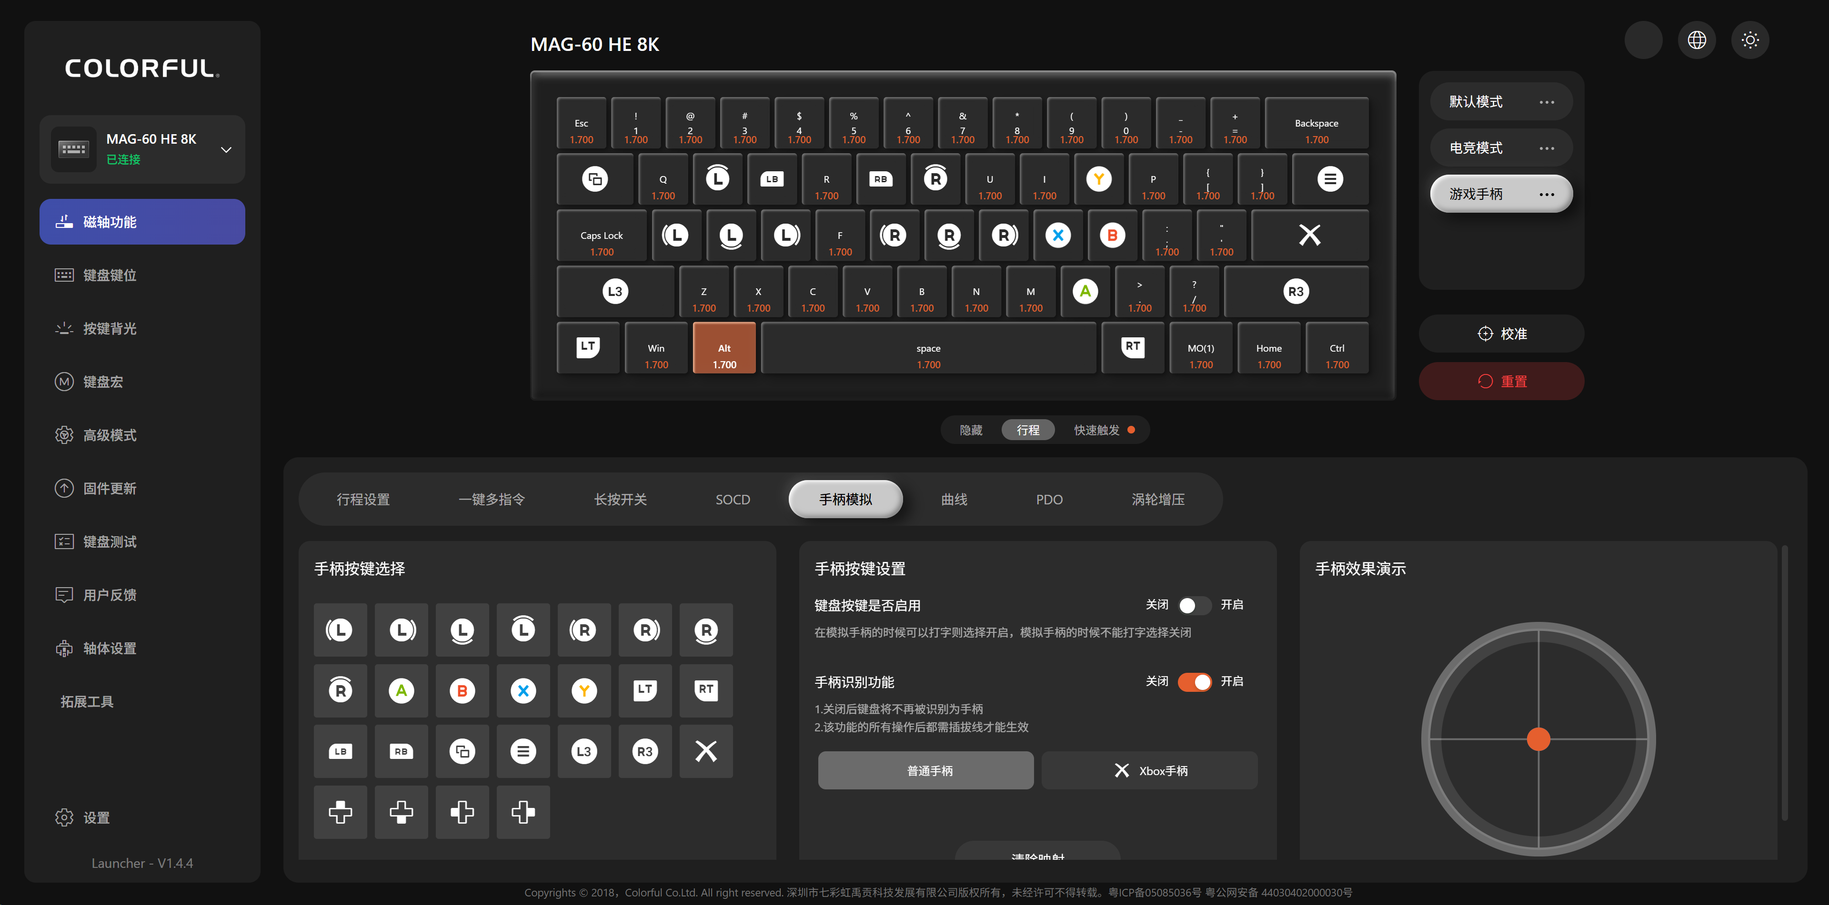Select the L3 stick-click icon in selection panel
This screenshot has height=905, width=1829.
point(583,751)
